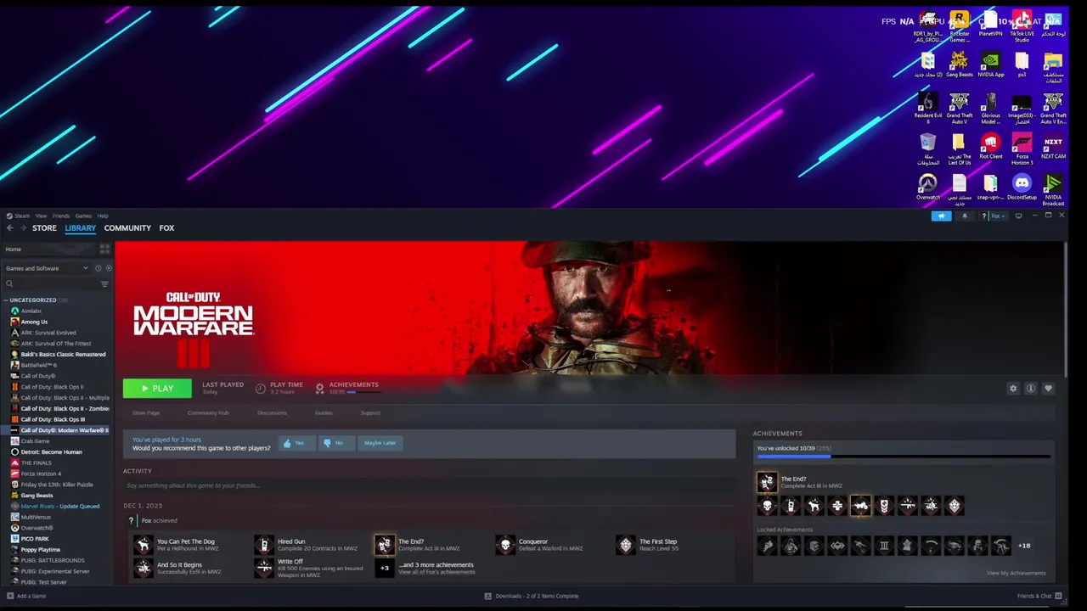The image size is (1087, 611).
Task: Open the TikTok LIVE Studio desktop shortcut
Action: click(x=1022, y=27)
